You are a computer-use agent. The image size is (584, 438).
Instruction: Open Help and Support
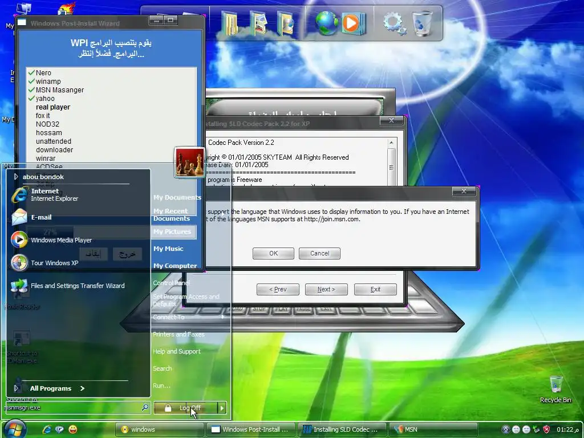(177, 351)
